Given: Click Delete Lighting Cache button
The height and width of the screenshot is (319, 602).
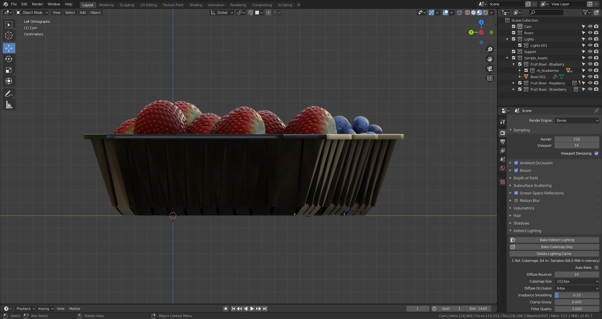Looking at the screenshot, I should [554, 254].
